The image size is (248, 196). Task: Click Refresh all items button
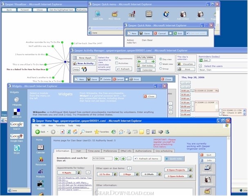[x=147, y=158]
